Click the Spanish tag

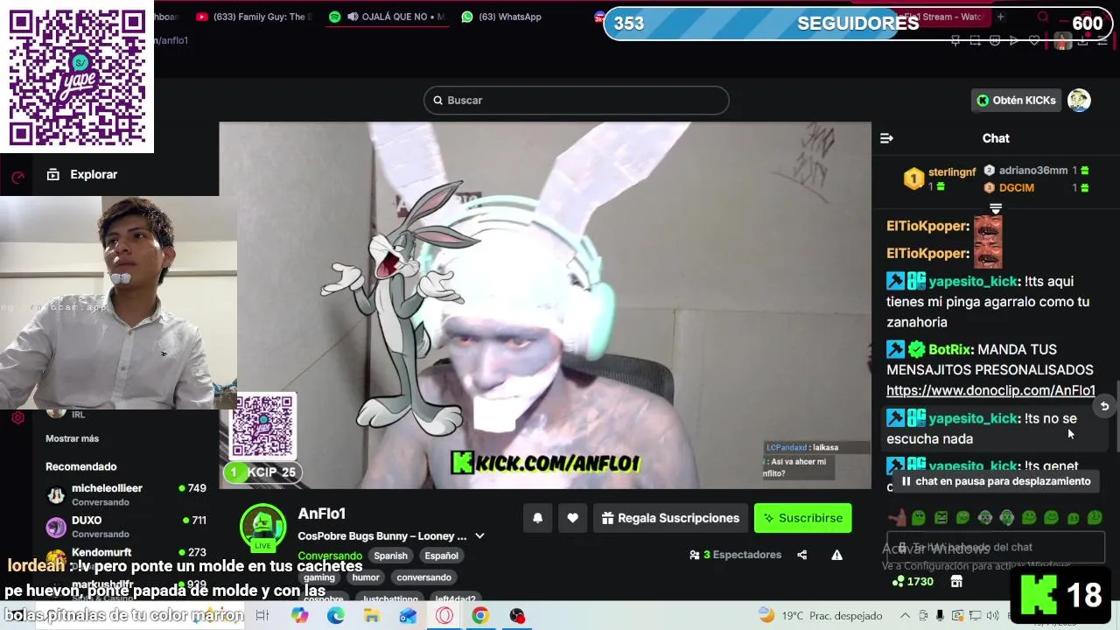point(390,556)
